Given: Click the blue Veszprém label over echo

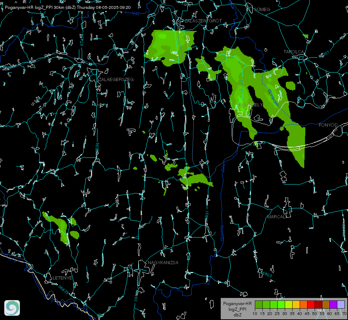Looking at the screenshot, I should click(x=273, y=98).
